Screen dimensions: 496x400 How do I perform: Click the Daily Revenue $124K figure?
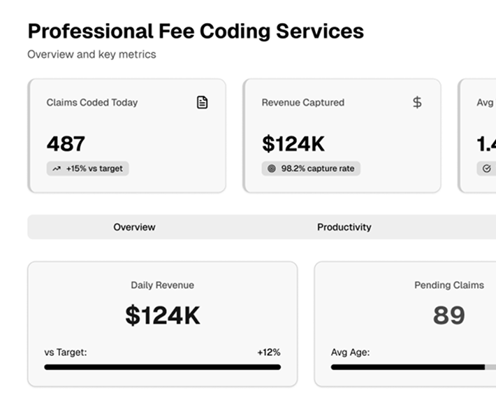point(162,316)
